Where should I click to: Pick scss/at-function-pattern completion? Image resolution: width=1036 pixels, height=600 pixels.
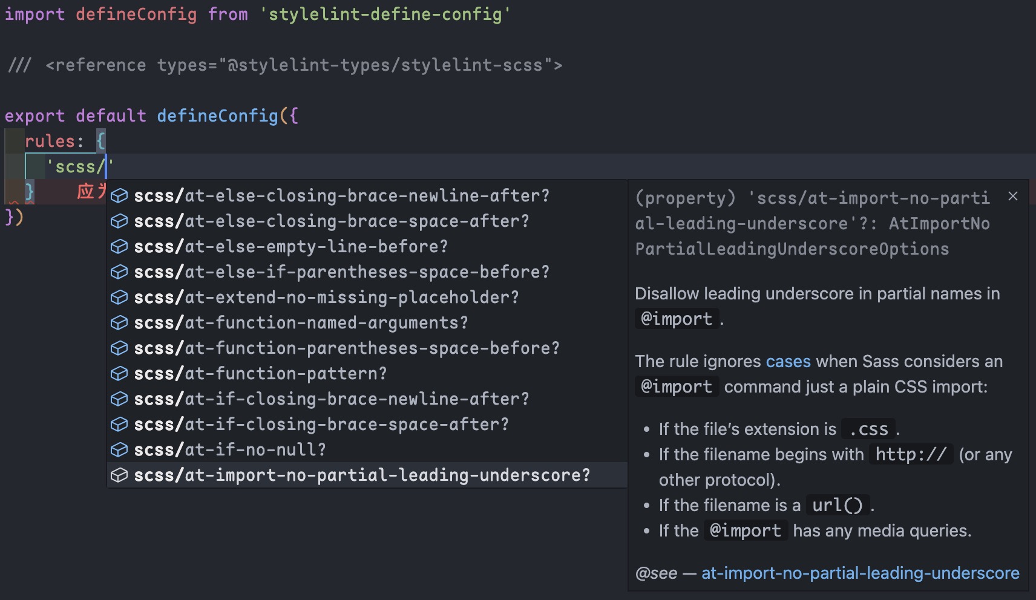[x=367, y=373]
